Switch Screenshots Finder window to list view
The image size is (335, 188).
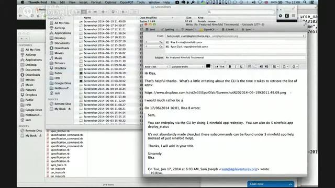84,11
